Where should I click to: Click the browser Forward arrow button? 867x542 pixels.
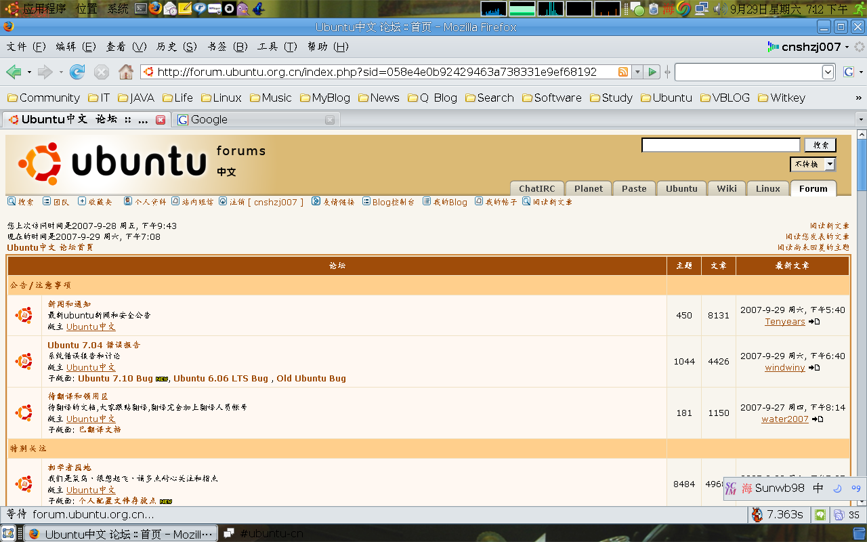pyautogui.click(x=45, y=72)
